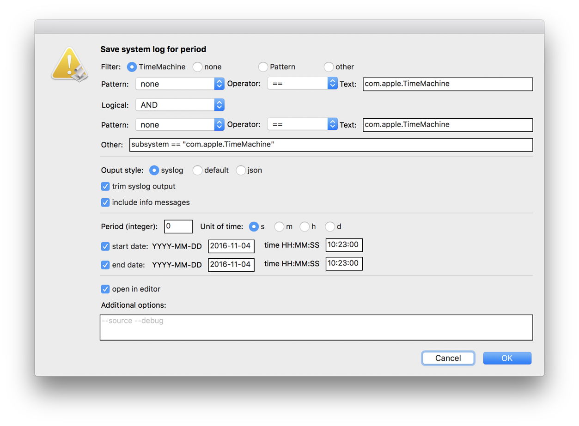Choose the 'none' filter option
This screenshot has height=426, width=579.
[197, 67]
